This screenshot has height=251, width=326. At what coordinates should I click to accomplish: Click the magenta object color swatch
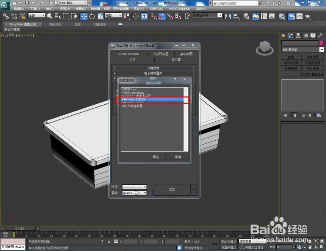(321, 42)
